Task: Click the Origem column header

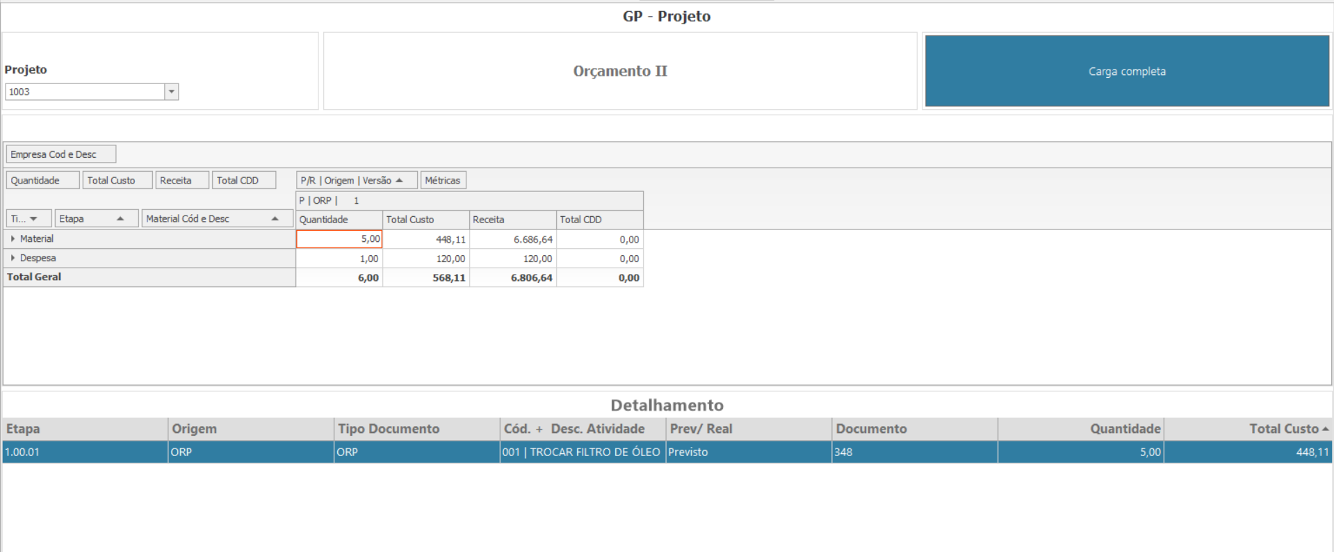Action: [x=251, y=429]
